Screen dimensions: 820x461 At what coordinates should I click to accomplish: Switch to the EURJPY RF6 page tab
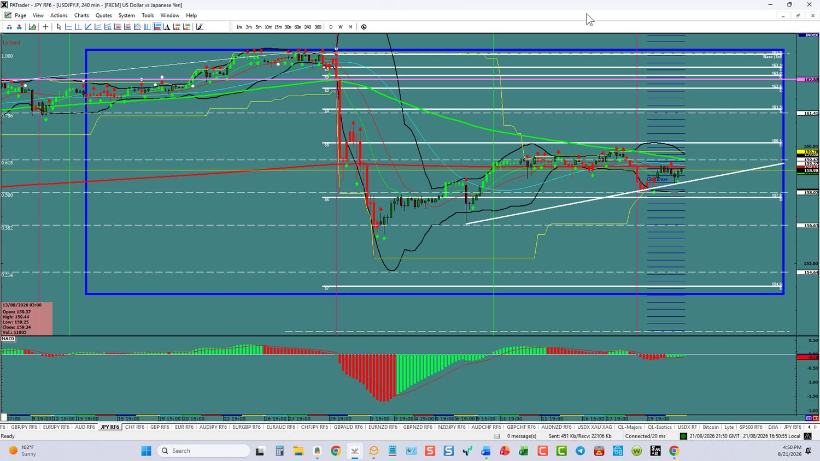coord(56,427)
